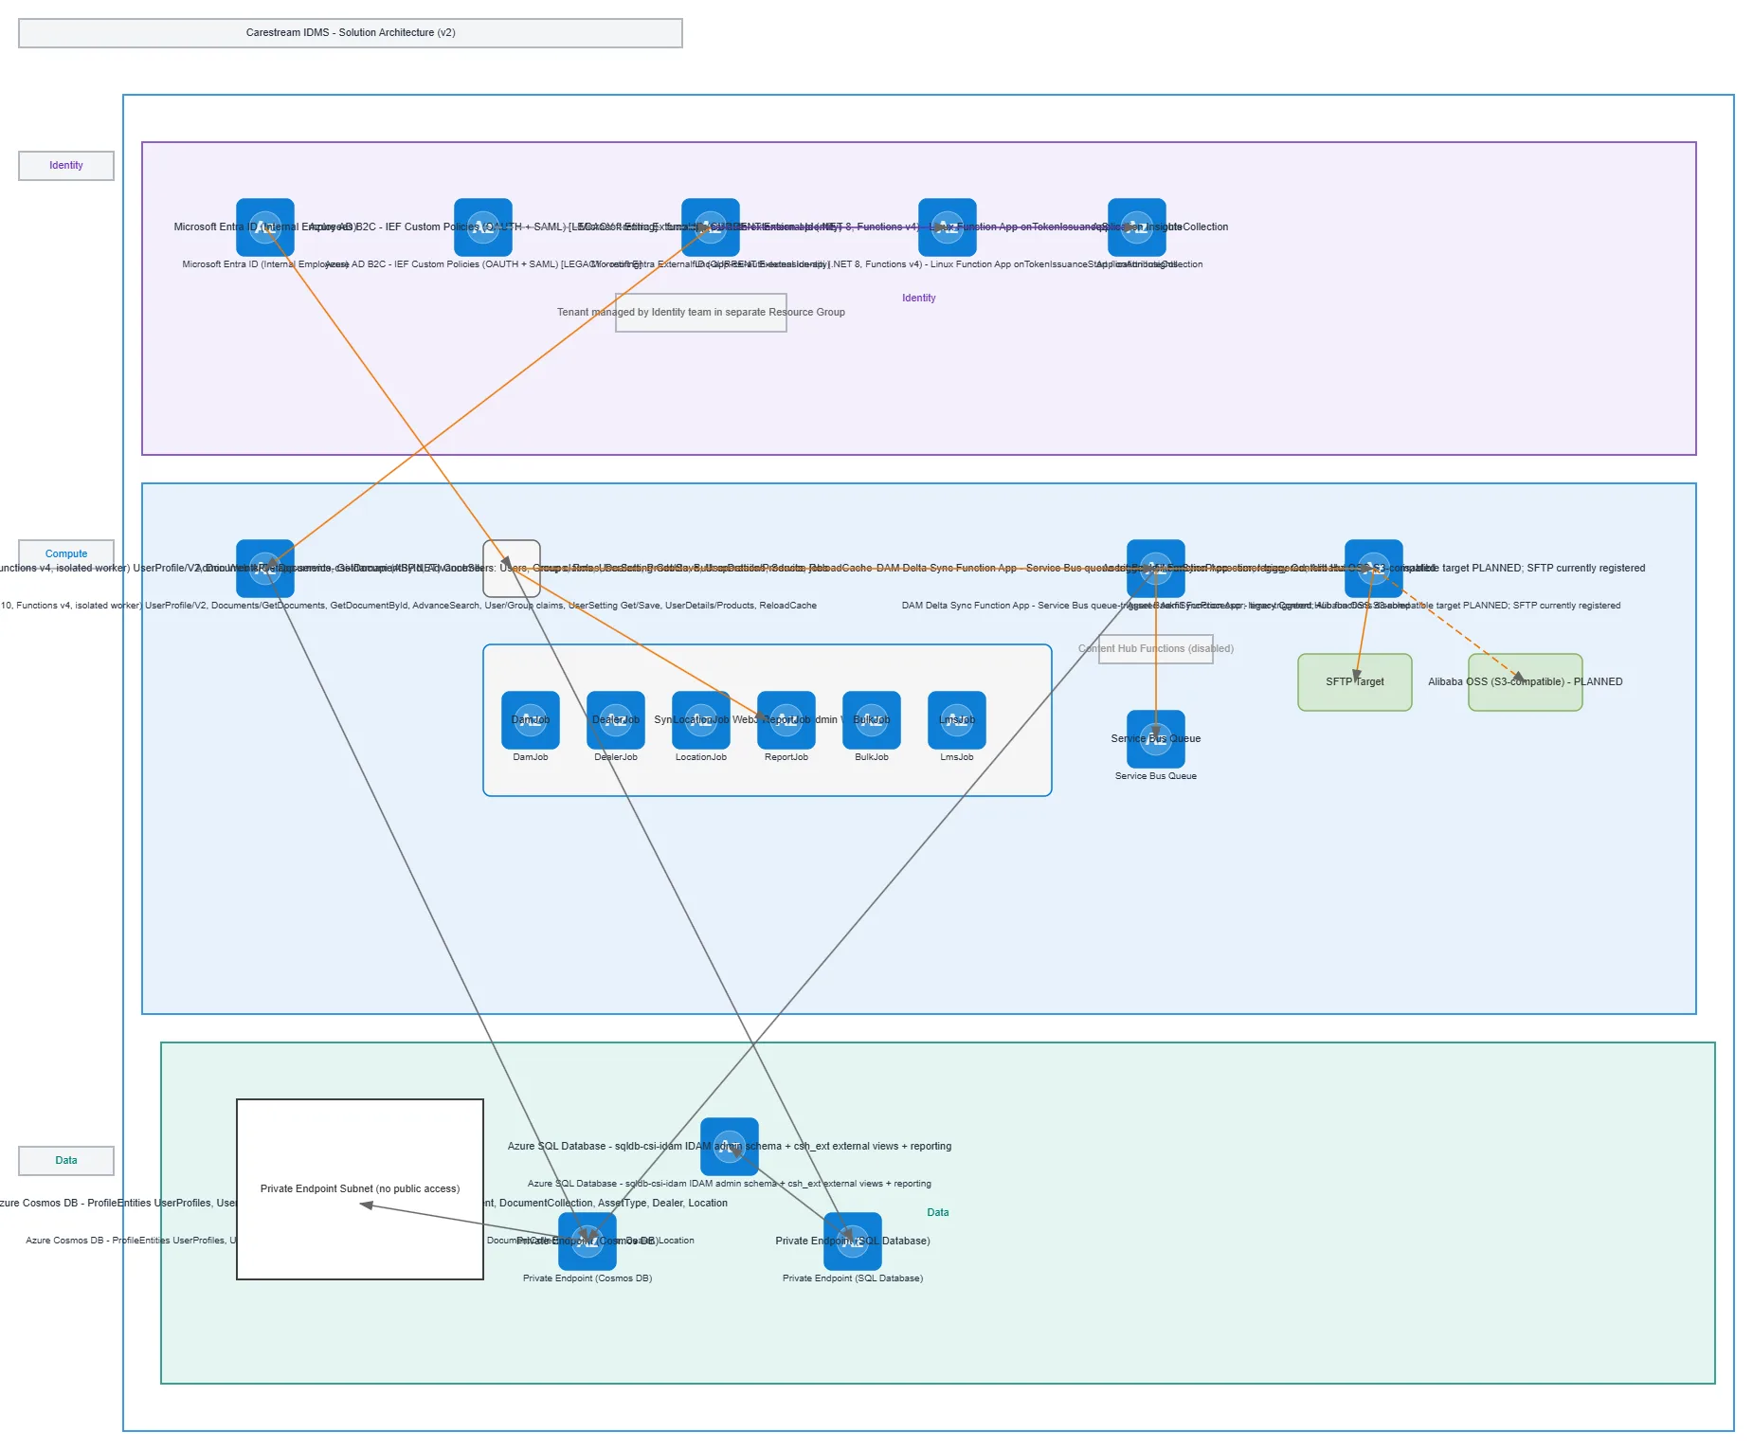Click the Carestream IDMS Solution Architecture title
The width and height of the screenshot is (1753, 1450).
pyautogui.click(x=351, y=33)
